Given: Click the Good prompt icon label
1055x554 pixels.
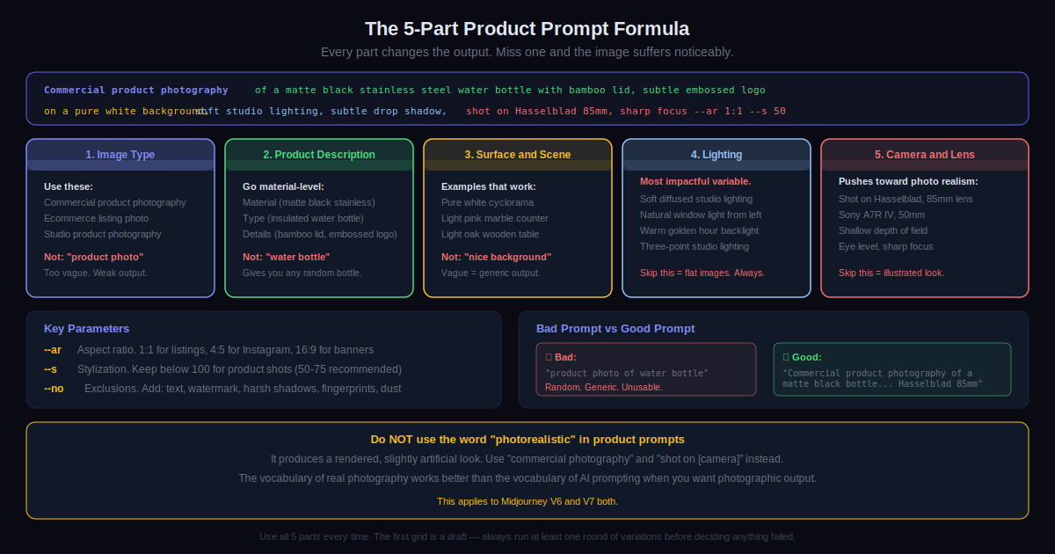Looking at the screenshot, I should point(802,357).
